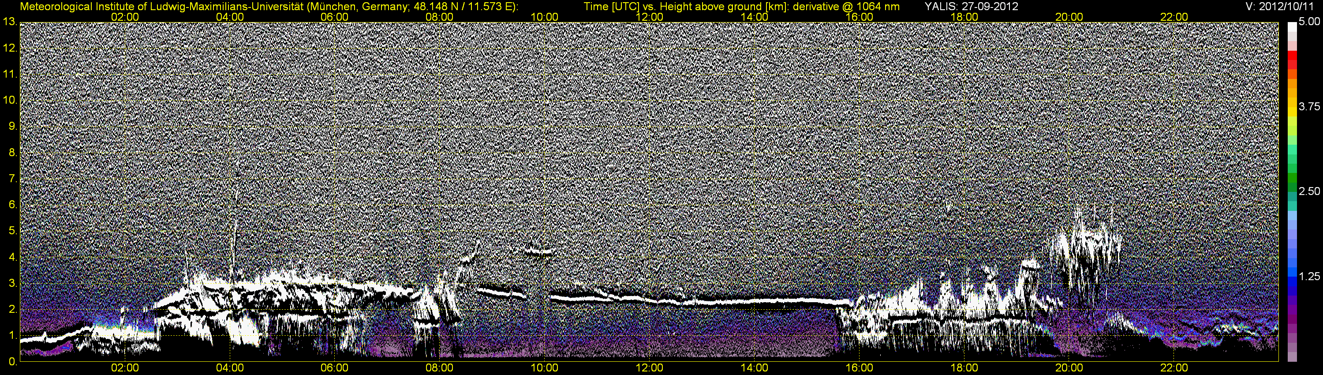Click the 1 km height axis label

pyautogui.click(x=13, y=335)
